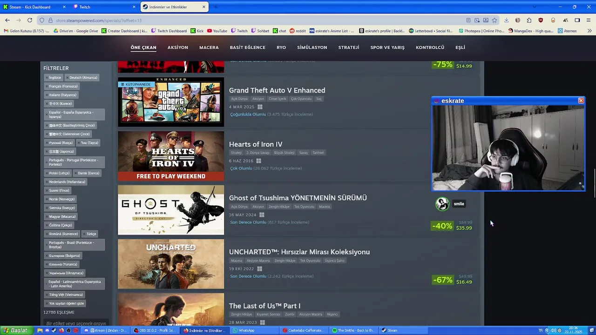596x335 pixels.
Task: Open the YouTube bookmark
Action: pos(217,31)
